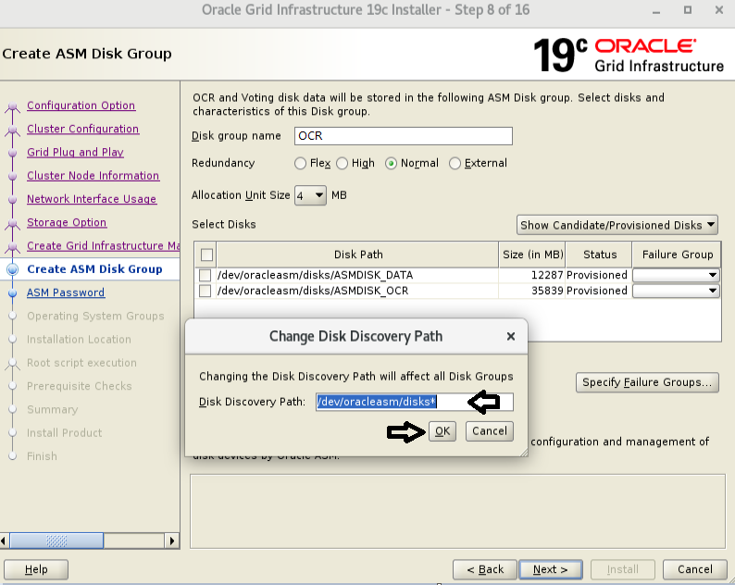735x585 pixels.
Task: Click the Disk Discovery Path text field
Action: tap(414, 402)
